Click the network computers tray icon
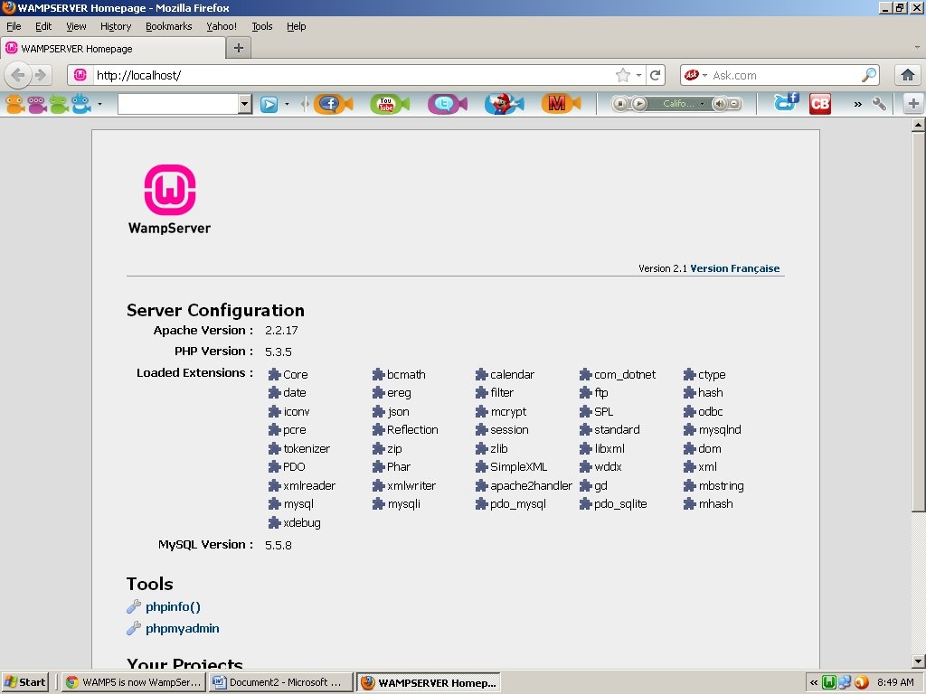 click(846, 682)
